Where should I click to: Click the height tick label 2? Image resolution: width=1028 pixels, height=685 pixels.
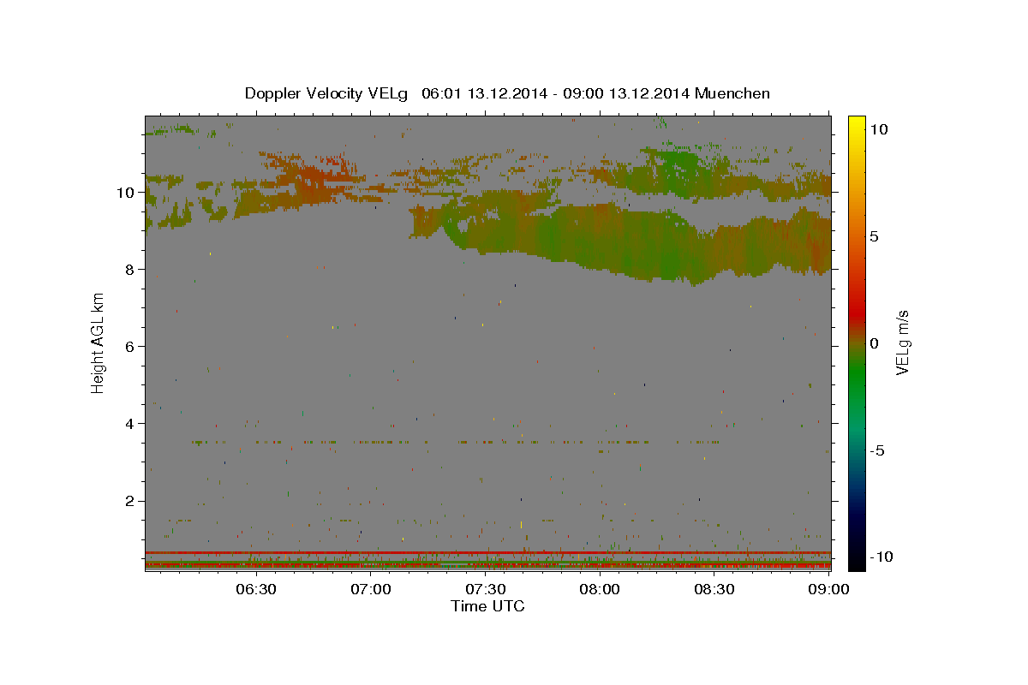[x=131, y=501]
